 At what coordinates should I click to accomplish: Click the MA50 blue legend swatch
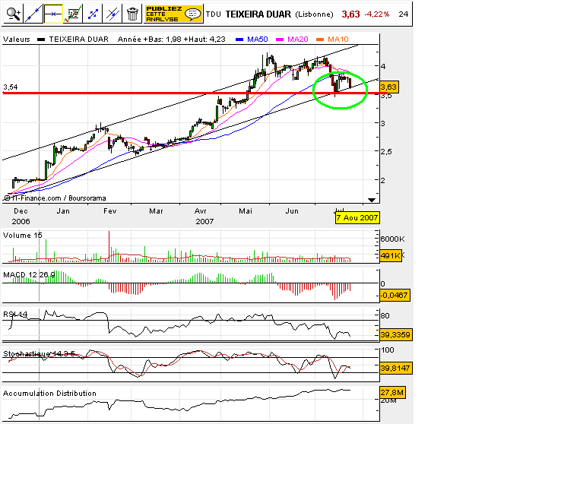tap(239, 40)
